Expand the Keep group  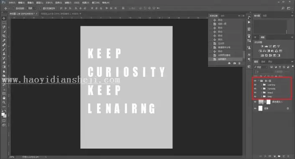click(262, 96)
